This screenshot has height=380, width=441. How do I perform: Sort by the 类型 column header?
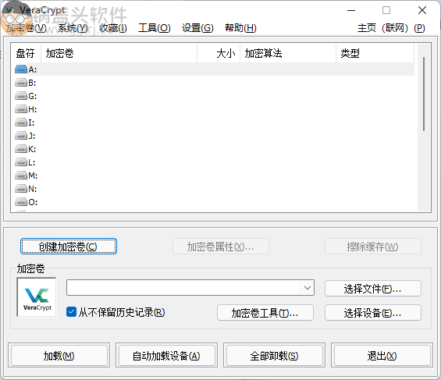375,53
